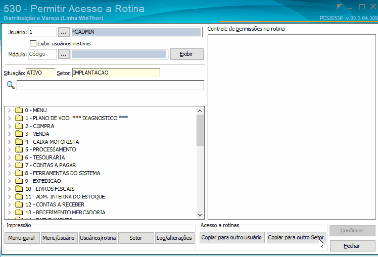The height and width of the screenshot is (257, 378).
Task: Enable Exibir usuários inativos checkbox
Action: pos(33,43)
